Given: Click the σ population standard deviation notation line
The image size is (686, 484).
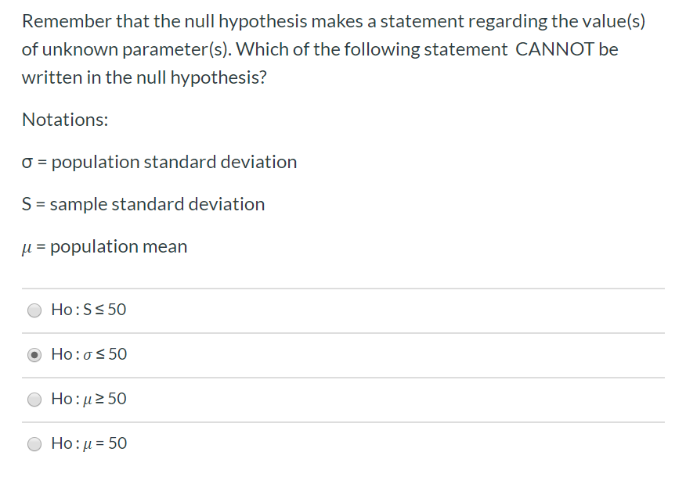Looking at the screenshot, I should (x=159, y=162).
